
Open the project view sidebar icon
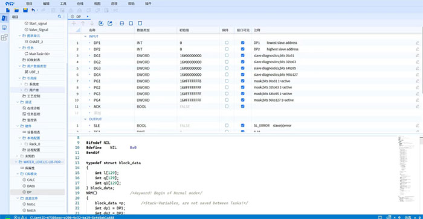(x=4, y=18)
